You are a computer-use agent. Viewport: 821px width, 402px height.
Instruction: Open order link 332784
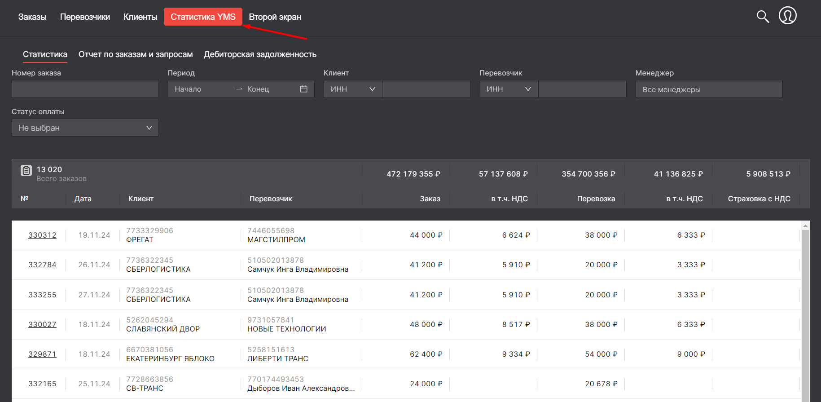[x=42, y=265]
